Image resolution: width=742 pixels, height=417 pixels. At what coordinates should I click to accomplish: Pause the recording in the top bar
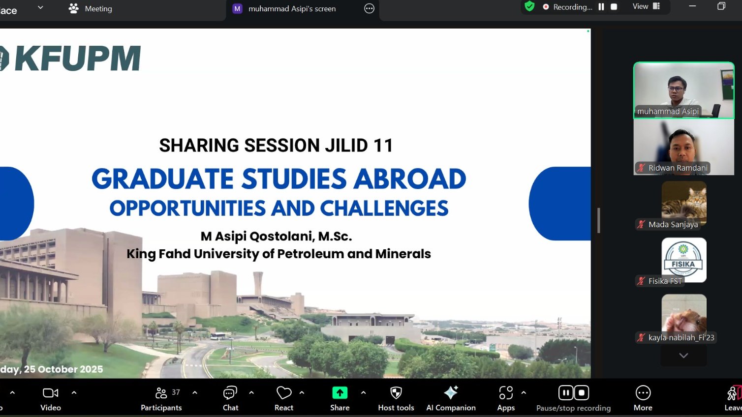[x=601, y=7]
